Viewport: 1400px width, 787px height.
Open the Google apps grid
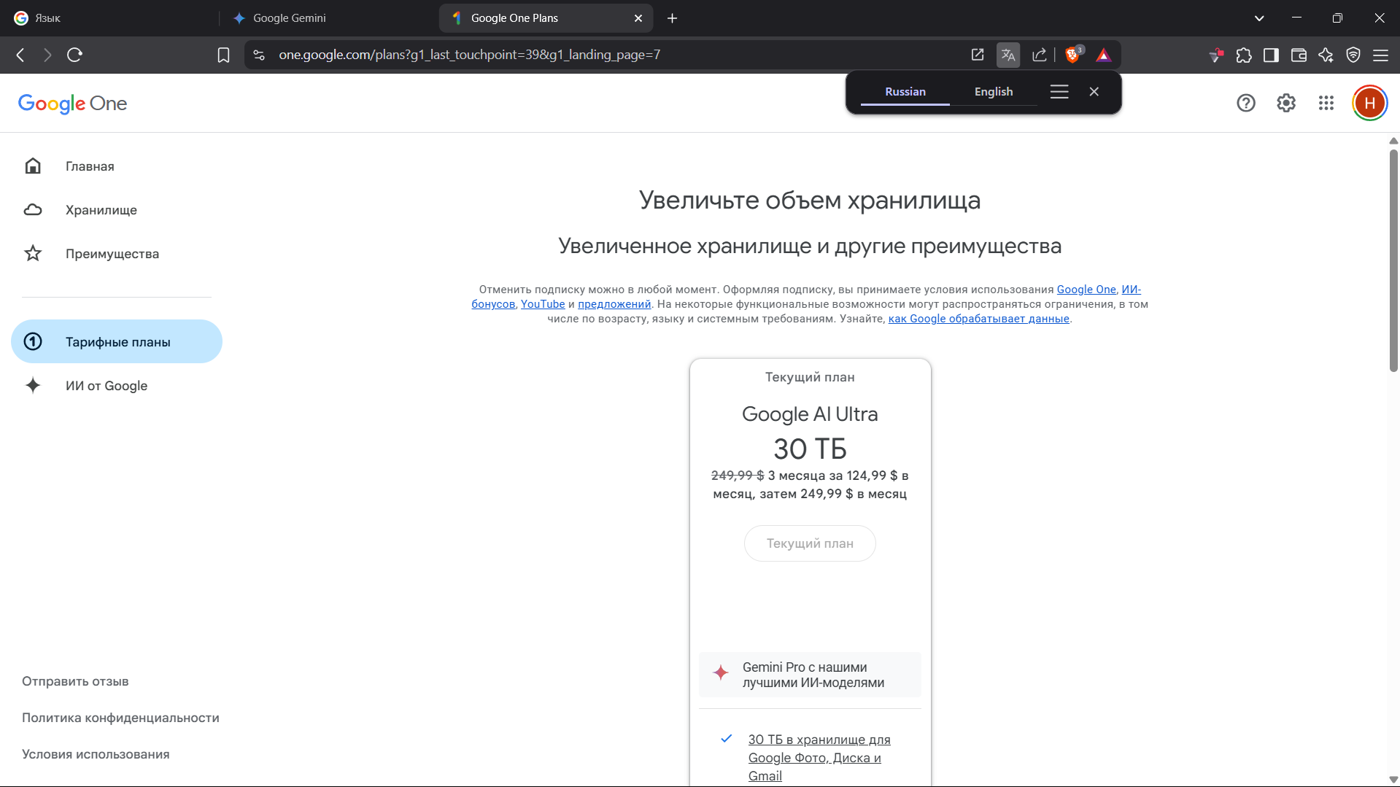click(x=1326, y=103)
